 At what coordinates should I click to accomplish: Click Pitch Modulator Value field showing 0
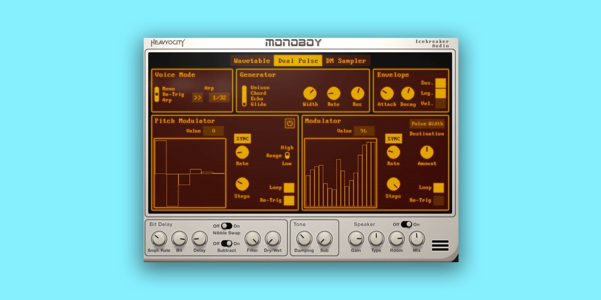click(213, 131)
